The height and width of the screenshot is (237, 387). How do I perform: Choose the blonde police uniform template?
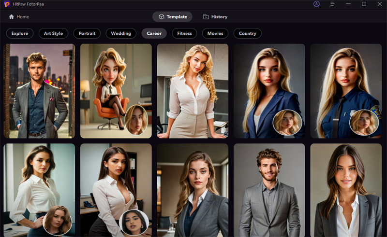pos(346,91)
